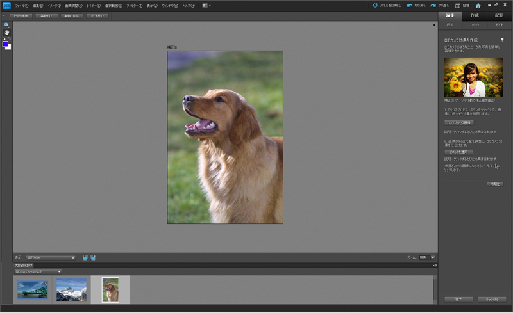This screenshot has height=313, width=513.
Task: Click the Undo arrow icon
Action: (409, 5)
